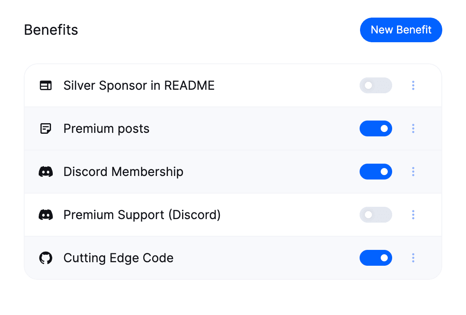The height and width of the screenshot is (315, 466).
Task: Toggle off Cutting Edge Code
Action: (376, 258)
